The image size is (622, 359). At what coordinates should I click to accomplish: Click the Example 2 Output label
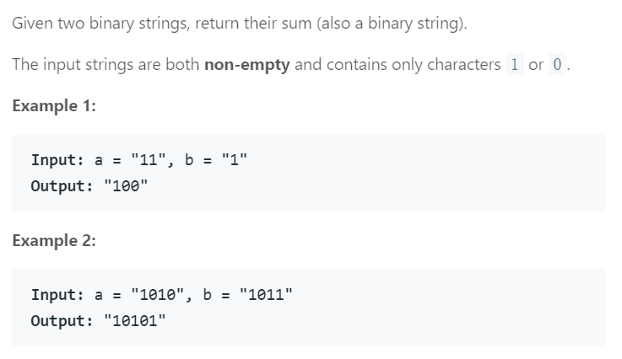point(62,320)
